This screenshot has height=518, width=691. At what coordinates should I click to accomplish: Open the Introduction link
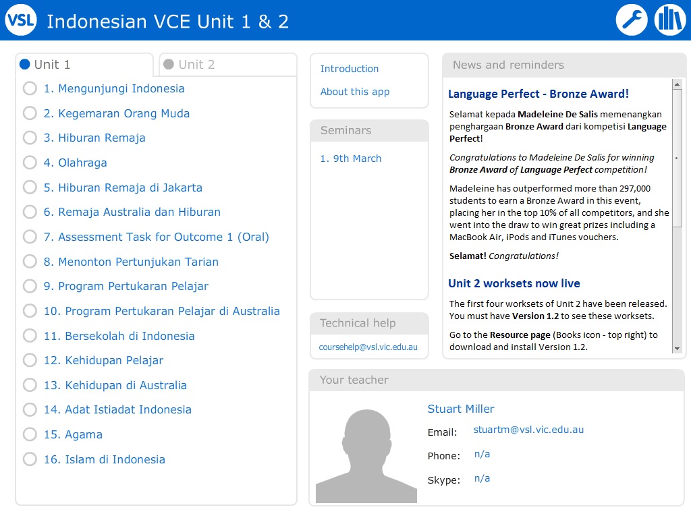(x=350, y=69)
